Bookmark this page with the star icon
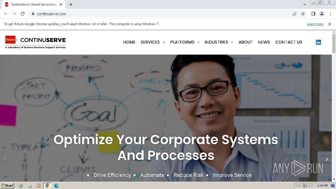This screenshot has height=189, width=336. (303, 14)
